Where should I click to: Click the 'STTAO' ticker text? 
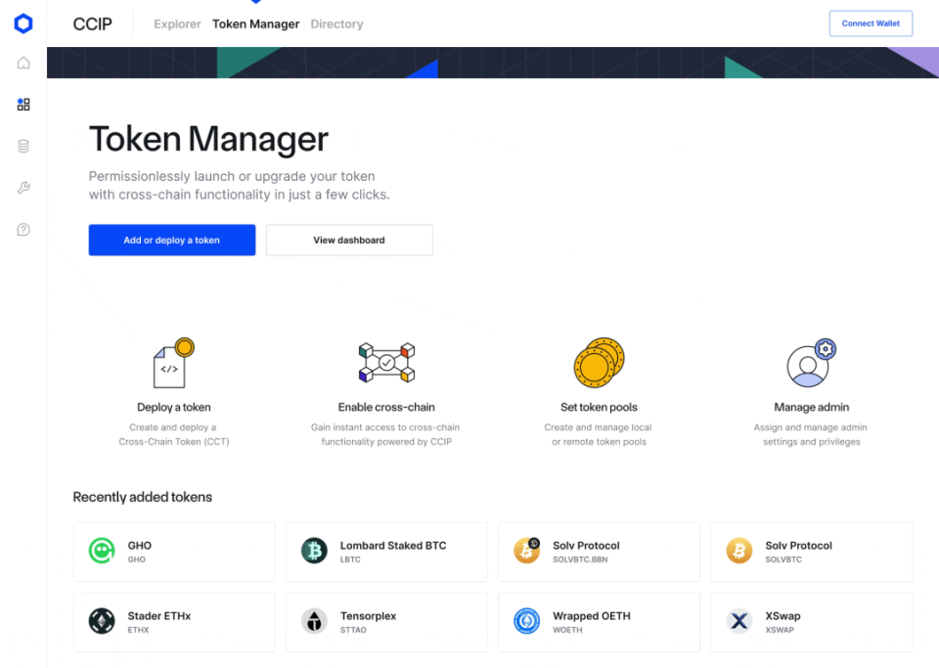[353, 630]
